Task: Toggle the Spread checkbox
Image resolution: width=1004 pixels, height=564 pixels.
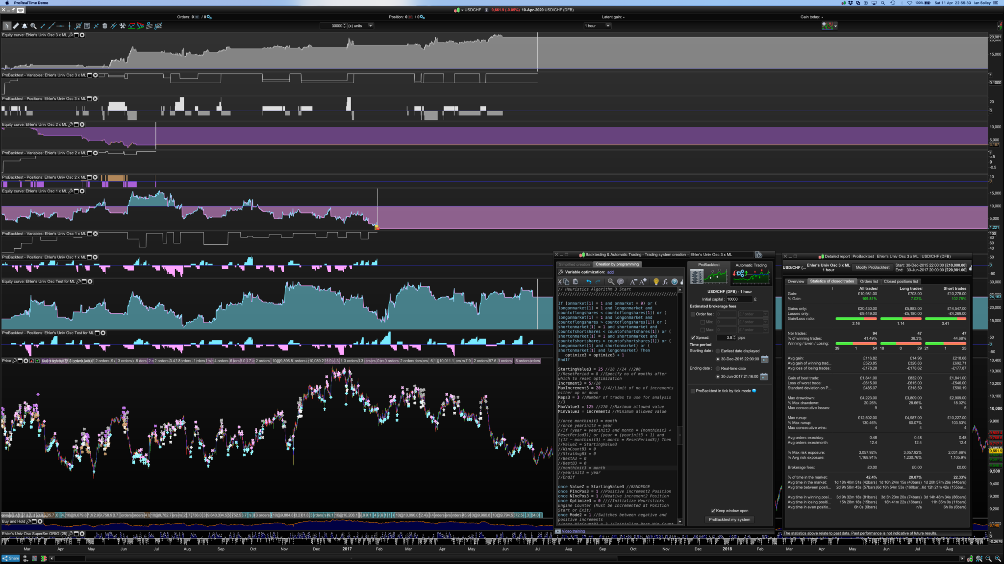Action: tap(693, 337)
